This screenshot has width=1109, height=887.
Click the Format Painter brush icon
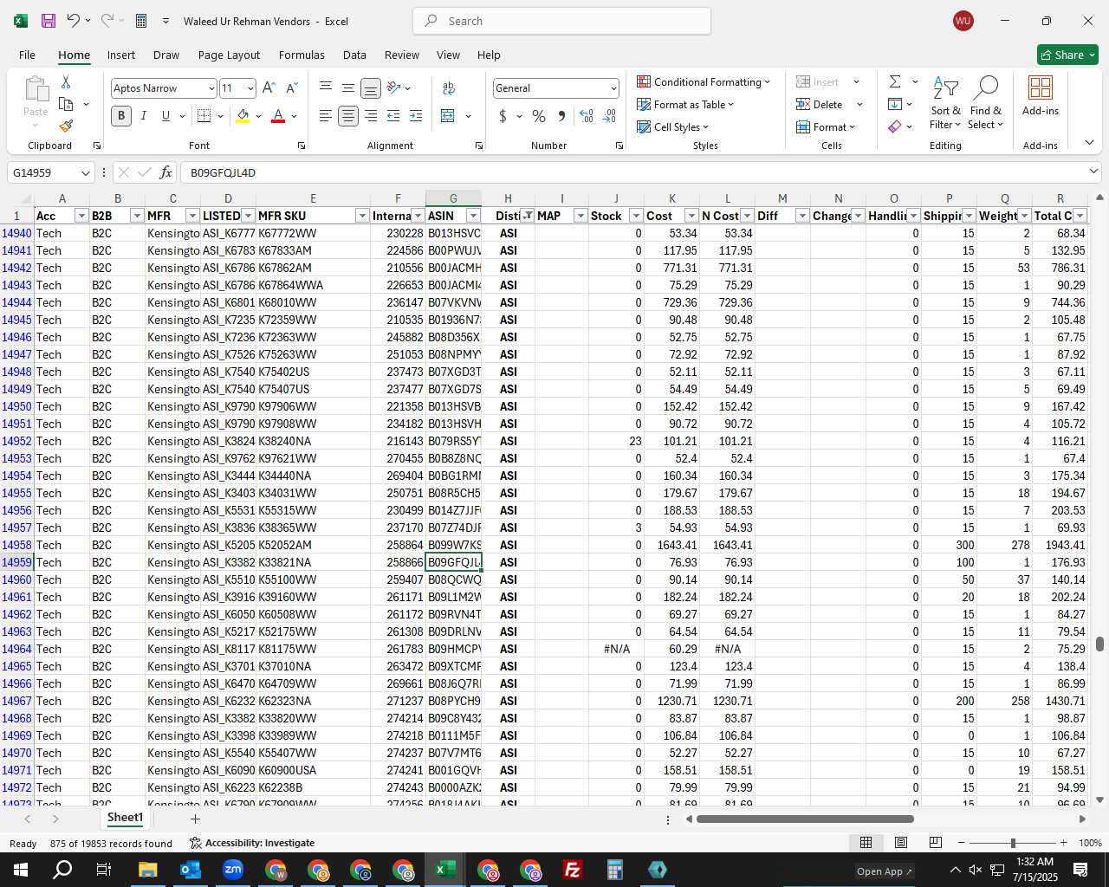pos(66,126)
